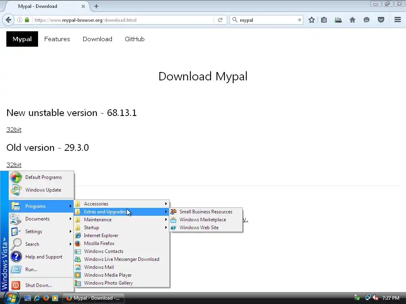Open the Run... dialog
This screenshot has height=304, width=406.
click(x=41, y=269)
